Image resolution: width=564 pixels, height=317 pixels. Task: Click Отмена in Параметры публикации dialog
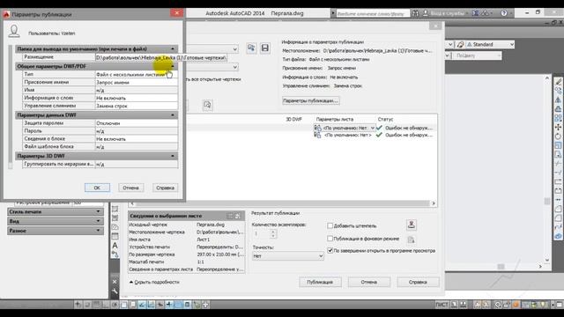pyautogui.click(x=131, y=188)
